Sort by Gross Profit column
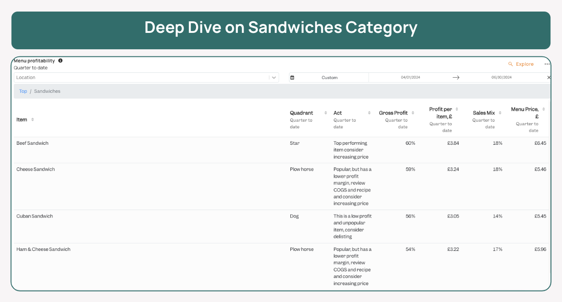This screenshot has height=302, width=562. tap(413, 113)
